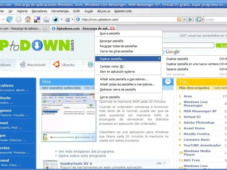
Task: Open Ares in top downloads list
Action: [x=188, y=96]
